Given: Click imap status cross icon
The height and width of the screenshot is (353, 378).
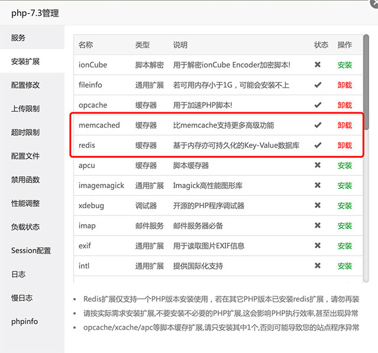Looking at the screenshot, I should point(318,225).
